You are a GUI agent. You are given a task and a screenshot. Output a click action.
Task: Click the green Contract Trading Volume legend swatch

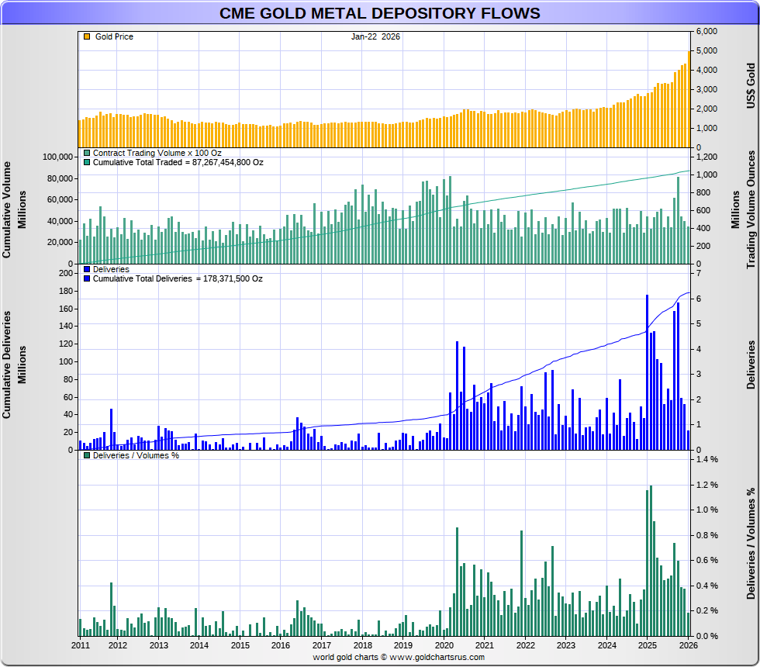tap(87, 153)
